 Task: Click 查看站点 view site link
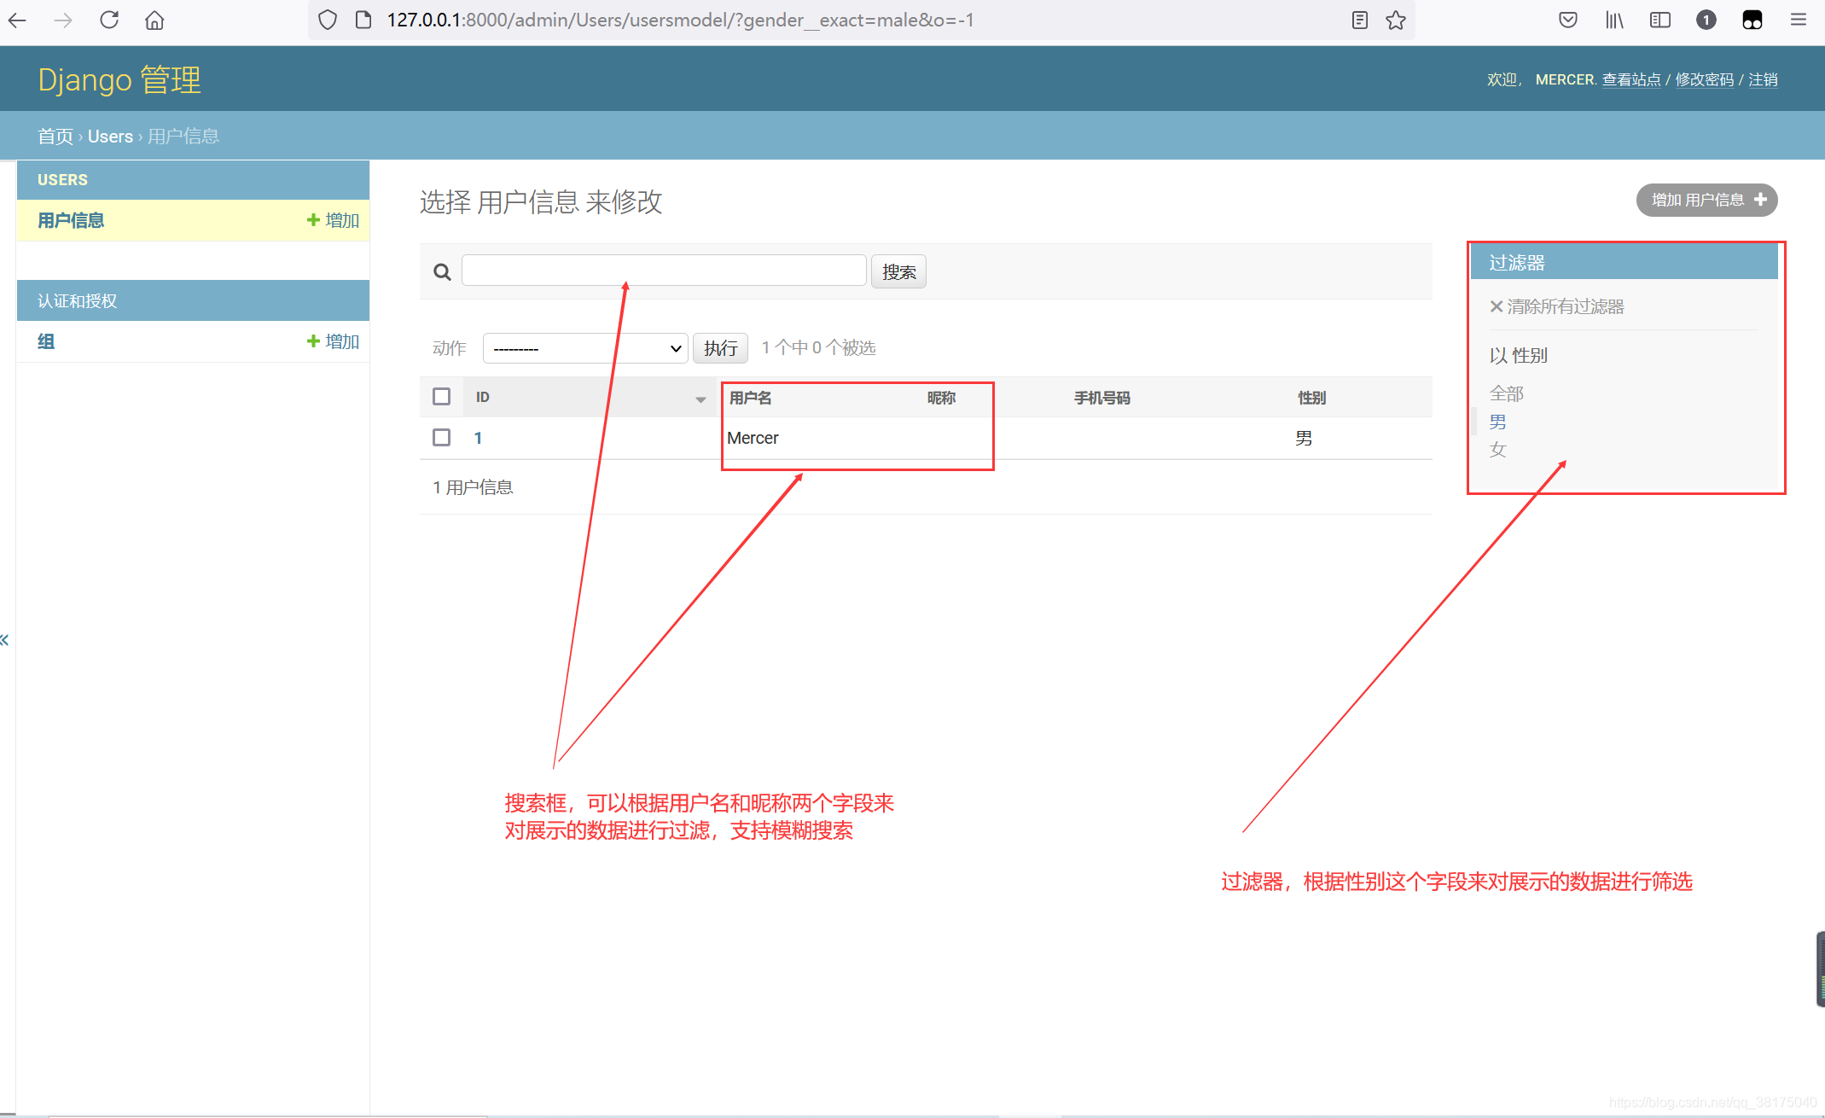coord(1631,79)
